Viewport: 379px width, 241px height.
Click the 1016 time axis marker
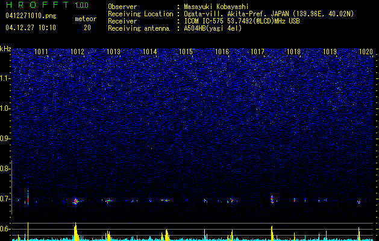point(222,51)
